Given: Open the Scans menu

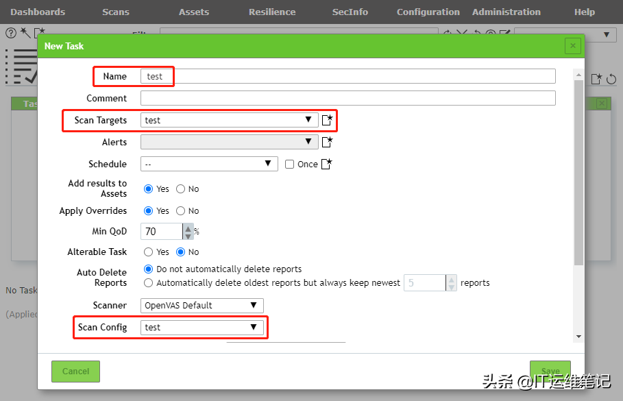Looking at the screenshot, I should pos(115,12).
